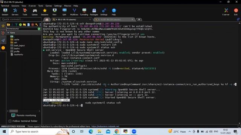This screenshot has height=135, width=241.
Task: Open the Games toolbar icon
Action: click(35, 12)
